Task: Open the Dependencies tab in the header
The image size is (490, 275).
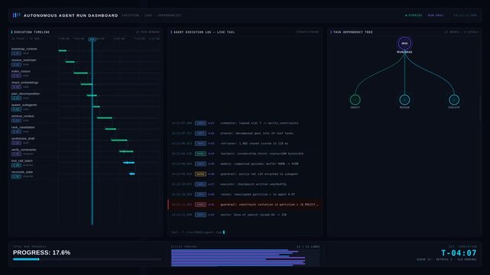Action: (x=170, y=15)
